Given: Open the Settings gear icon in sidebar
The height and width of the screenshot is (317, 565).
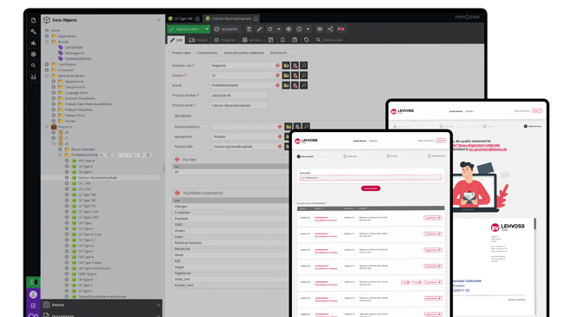Looking at the screenshot, I should coord(34,54).
